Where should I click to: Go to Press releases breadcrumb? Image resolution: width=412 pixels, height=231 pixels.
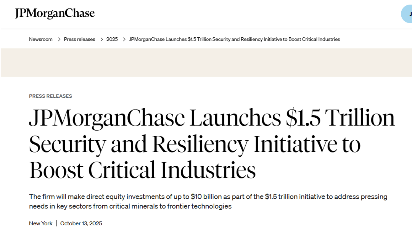(79, 39)
